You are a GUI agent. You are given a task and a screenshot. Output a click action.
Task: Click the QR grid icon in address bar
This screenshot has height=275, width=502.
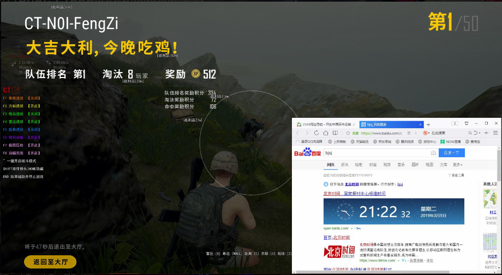tap(408, 133)
